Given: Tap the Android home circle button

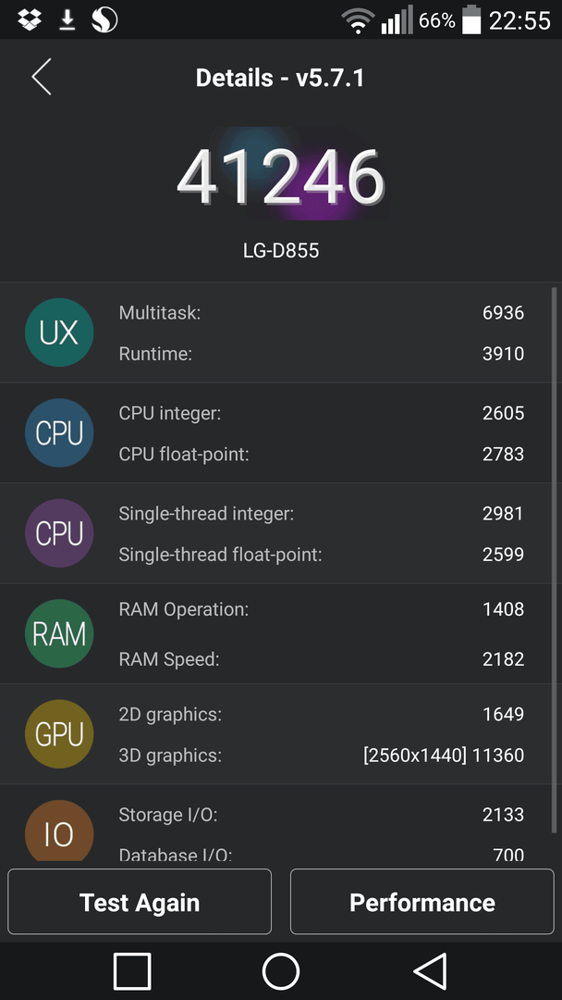Looking at the screenshot, I should (x=281, y=971).
